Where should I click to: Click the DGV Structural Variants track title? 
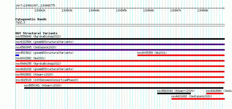tap(36, 33)
